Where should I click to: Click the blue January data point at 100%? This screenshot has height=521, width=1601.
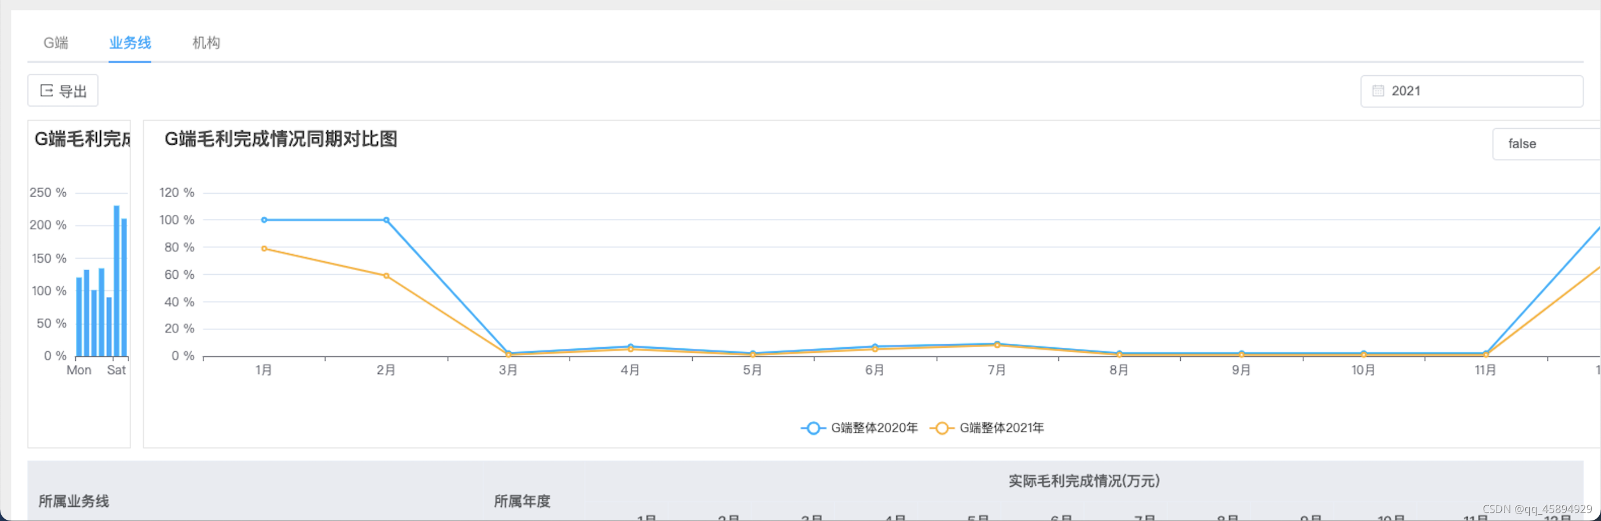(x=264, y=219)
